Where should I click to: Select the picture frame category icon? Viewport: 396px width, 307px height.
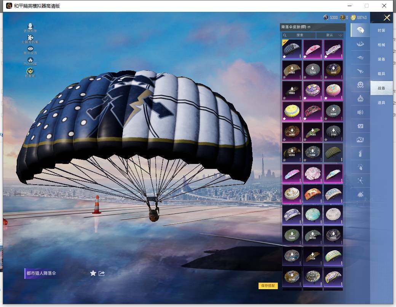(360, 140)
